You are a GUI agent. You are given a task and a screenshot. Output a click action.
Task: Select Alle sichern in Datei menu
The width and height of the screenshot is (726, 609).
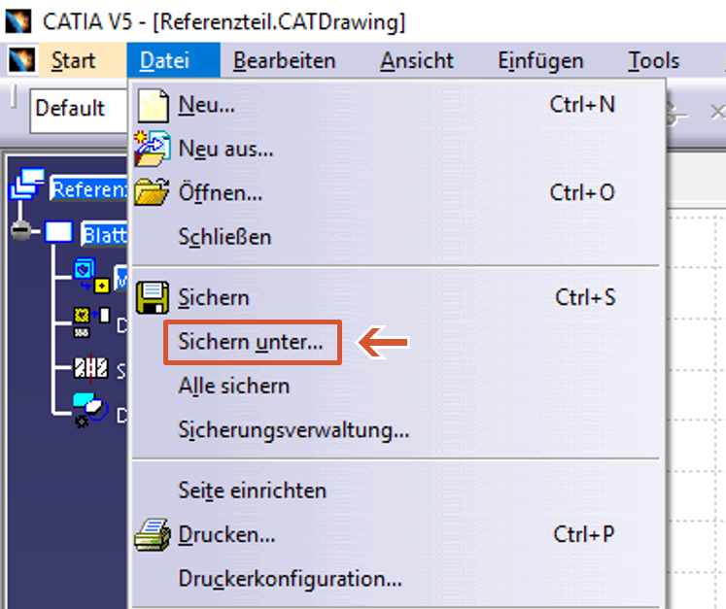(x=233, y=386)
